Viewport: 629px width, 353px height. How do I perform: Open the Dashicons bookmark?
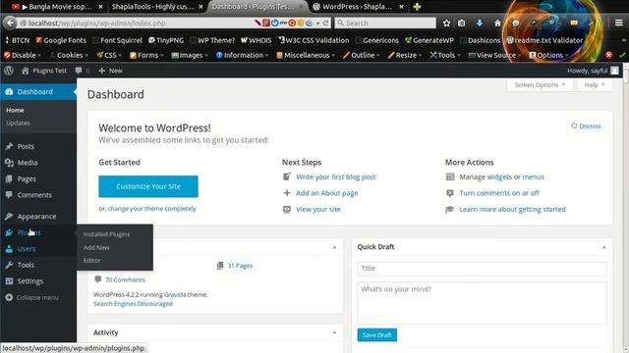(x=480, y=40)
